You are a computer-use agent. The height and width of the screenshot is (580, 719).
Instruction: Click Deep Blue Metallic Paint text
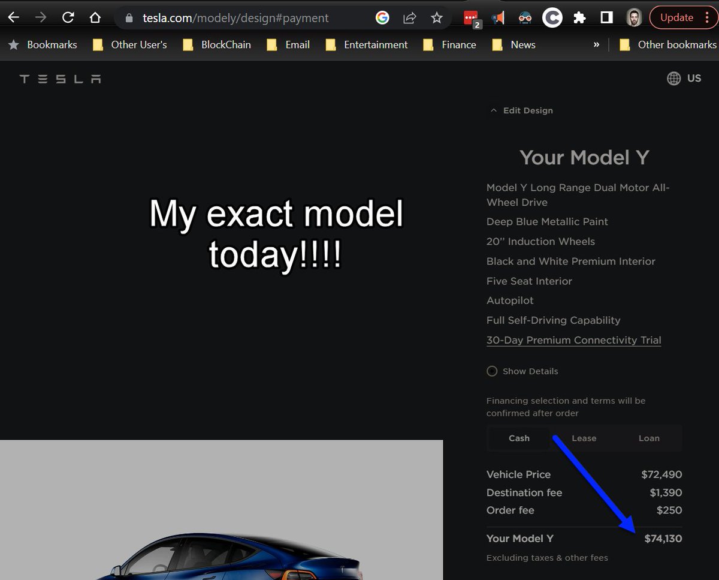(547, 221)
